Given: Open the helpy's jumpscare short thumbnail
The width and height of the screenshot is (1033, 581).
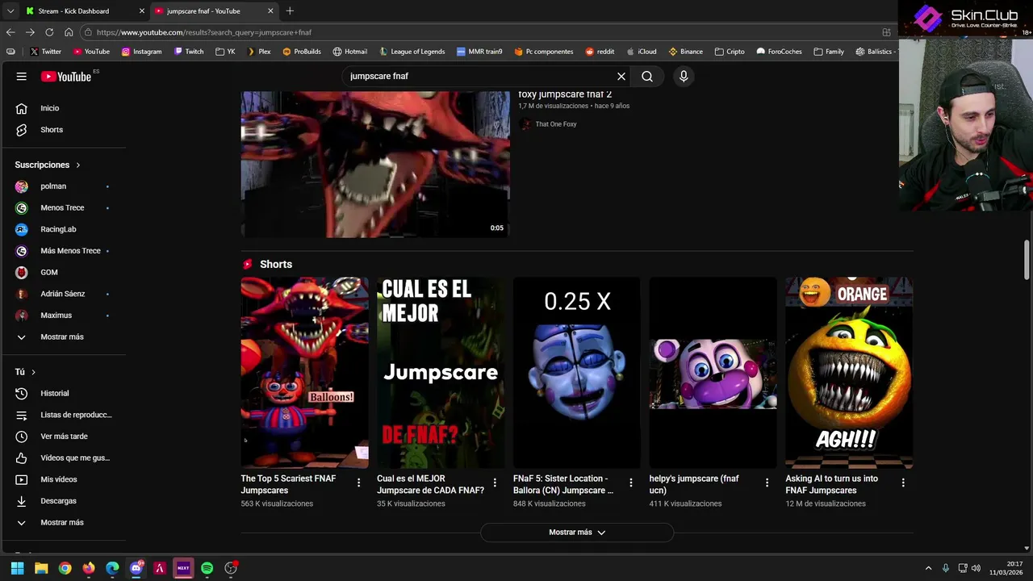Looking at the screenshot, I should 713,373.
